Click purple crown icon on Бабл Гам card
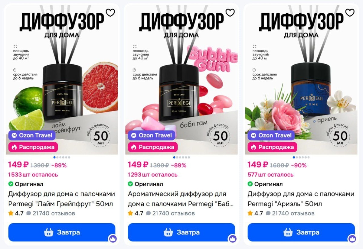Viewport: 363px width, 249px height. point(232,239)
